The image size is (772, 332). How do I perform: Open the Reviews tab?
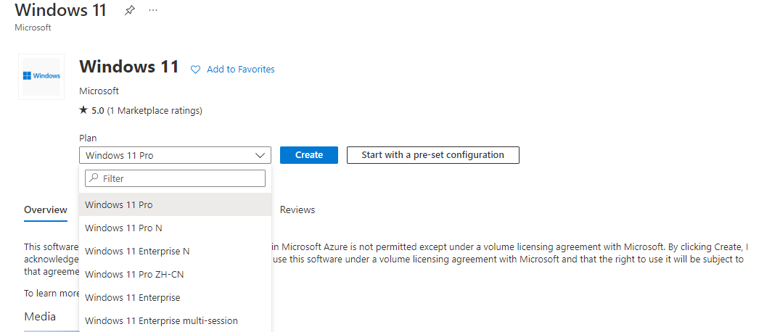click(297, 210)
